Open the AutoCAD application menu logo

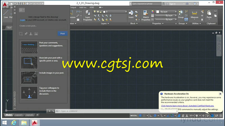[x=5, y=4]
